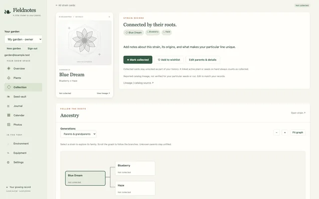319x199 pixels.
Task: Open the Seed vault sidebar icon
Action: (8, 97)
